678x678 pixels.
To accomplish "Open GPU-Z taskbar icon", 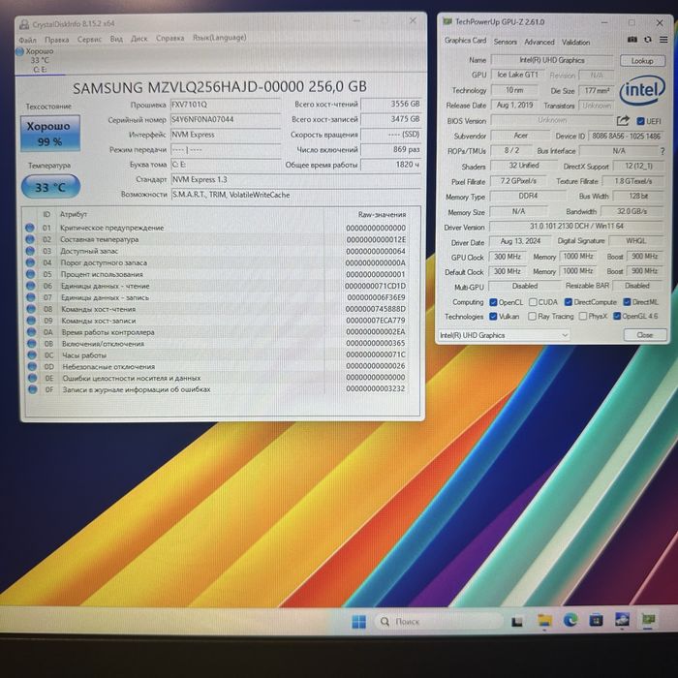I will coord(648,619).
